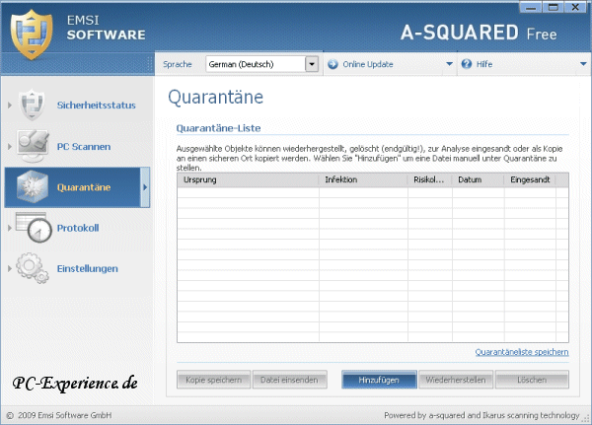Image resolution: width=592 pixels, height=425 pixels.
Task: Click the Sicherheitsstatus shield icon
Action: pos(33,105)
